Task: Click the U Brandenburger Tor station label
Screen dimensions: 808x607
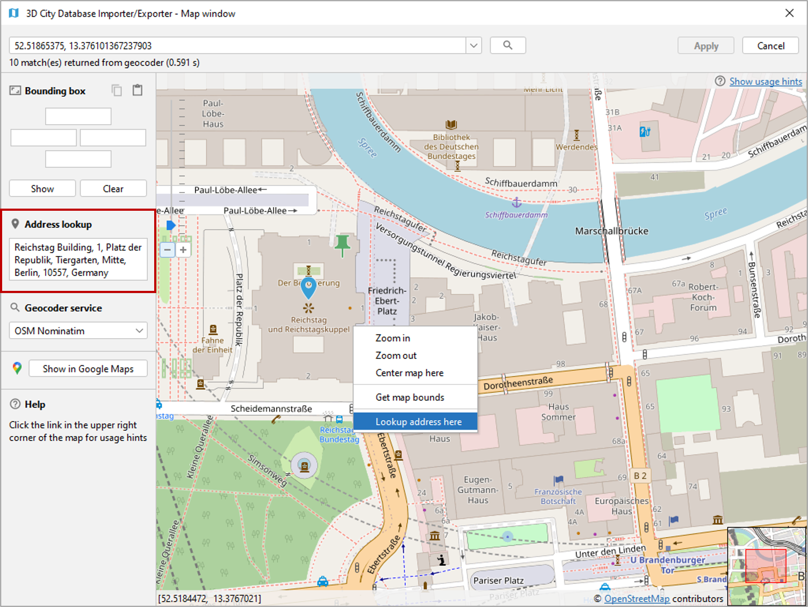Action: pyautogui.click(x=668, y=565)
